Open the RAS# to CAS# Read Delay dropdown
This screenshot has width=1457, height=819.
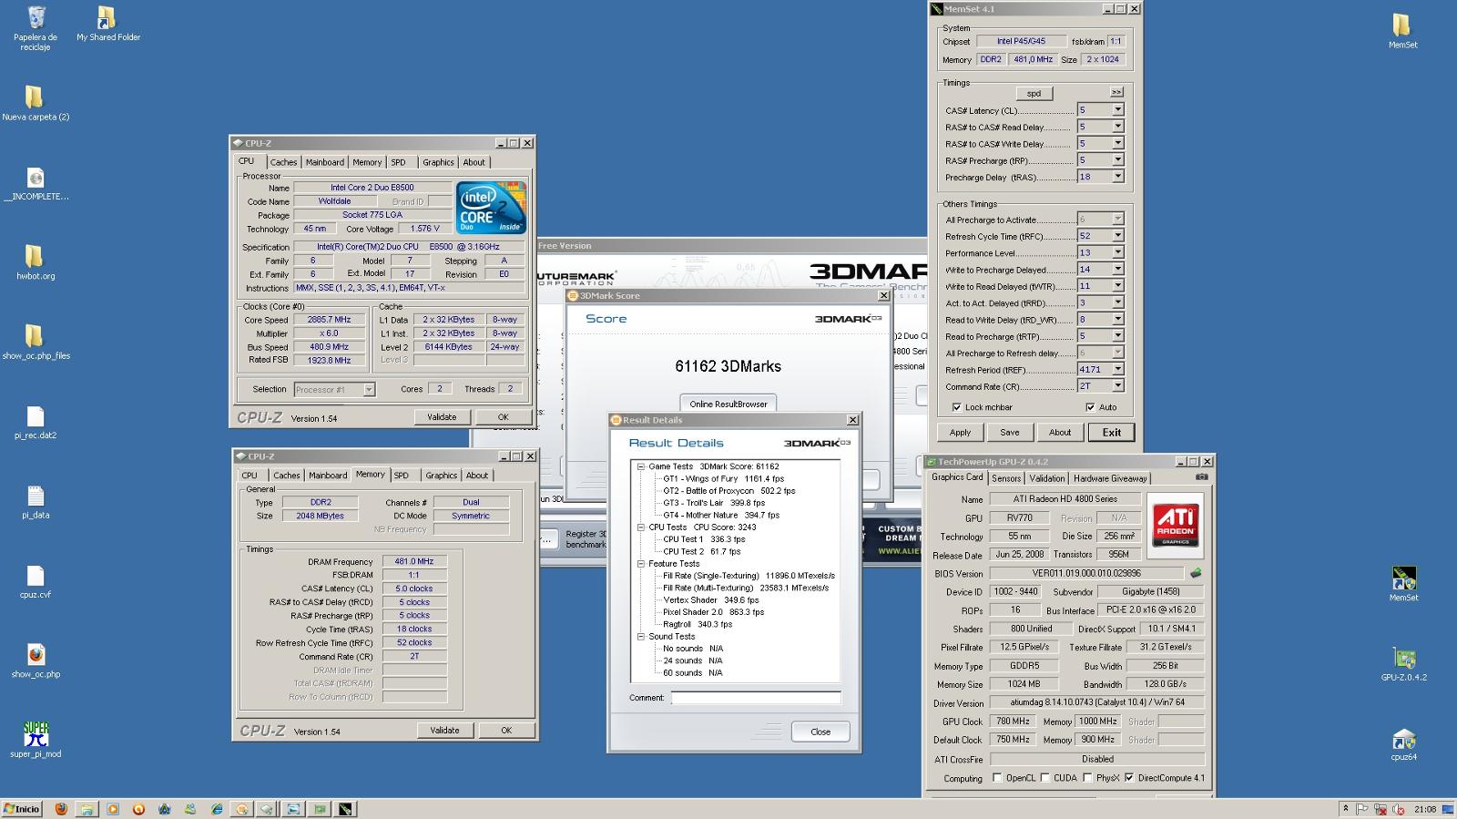pos(1117,127)
